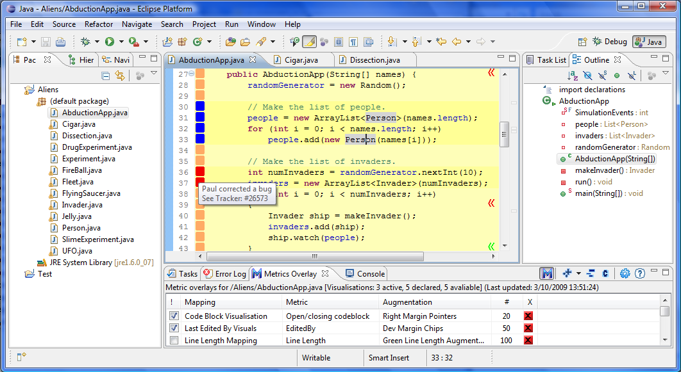Toggle Link with Editor in Package Explorer
Image resolution: width=681 pixels, height=372 pixels.
[x=120, y=76]
